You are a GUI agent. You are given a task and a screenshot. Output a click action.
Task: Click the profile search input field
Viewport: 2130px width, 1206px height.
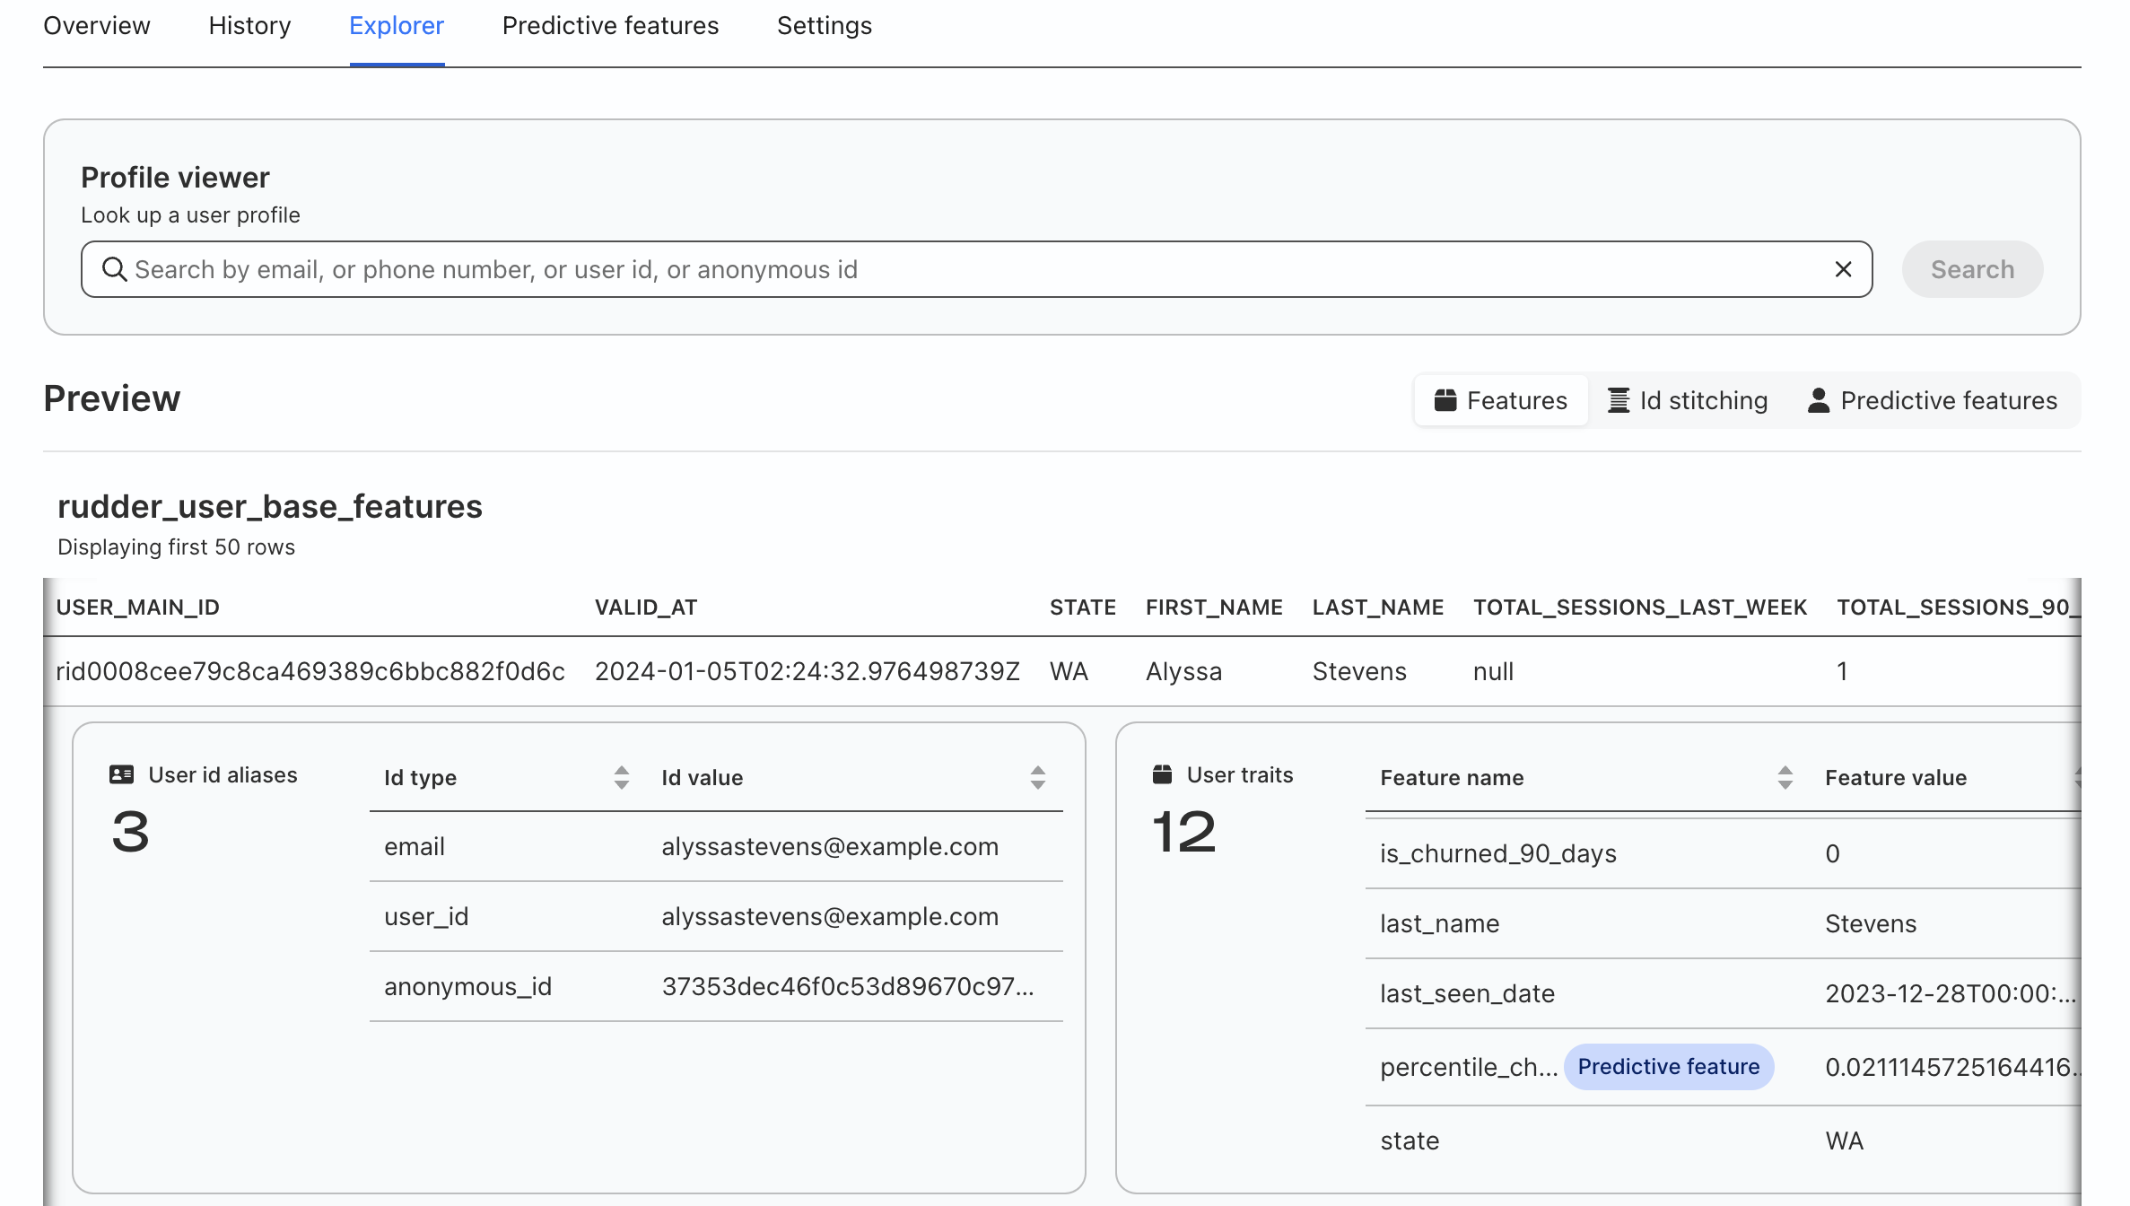(976, 269)
